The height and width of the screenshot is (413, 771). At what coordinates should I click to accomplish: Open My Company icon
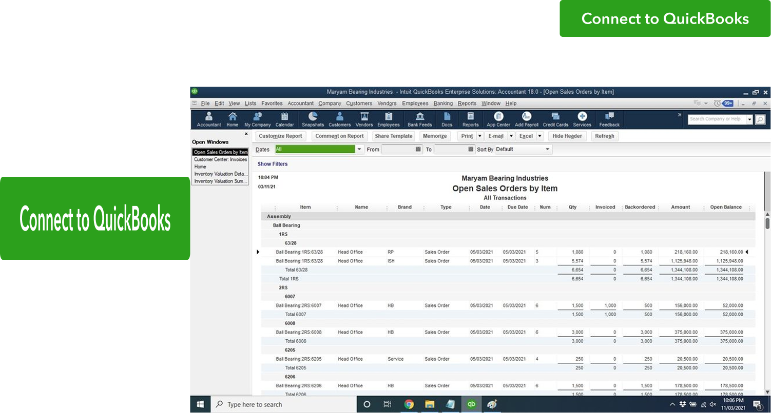258,119
